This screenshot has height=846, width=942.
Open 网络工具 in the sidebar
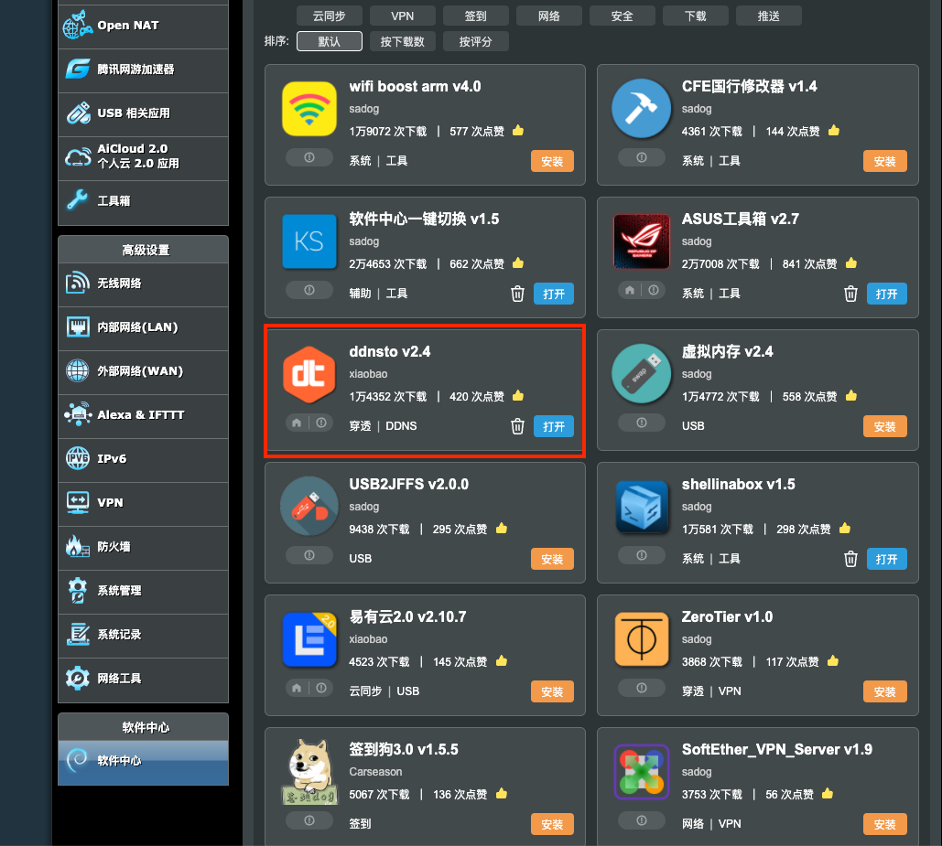(x=143, y=680)
